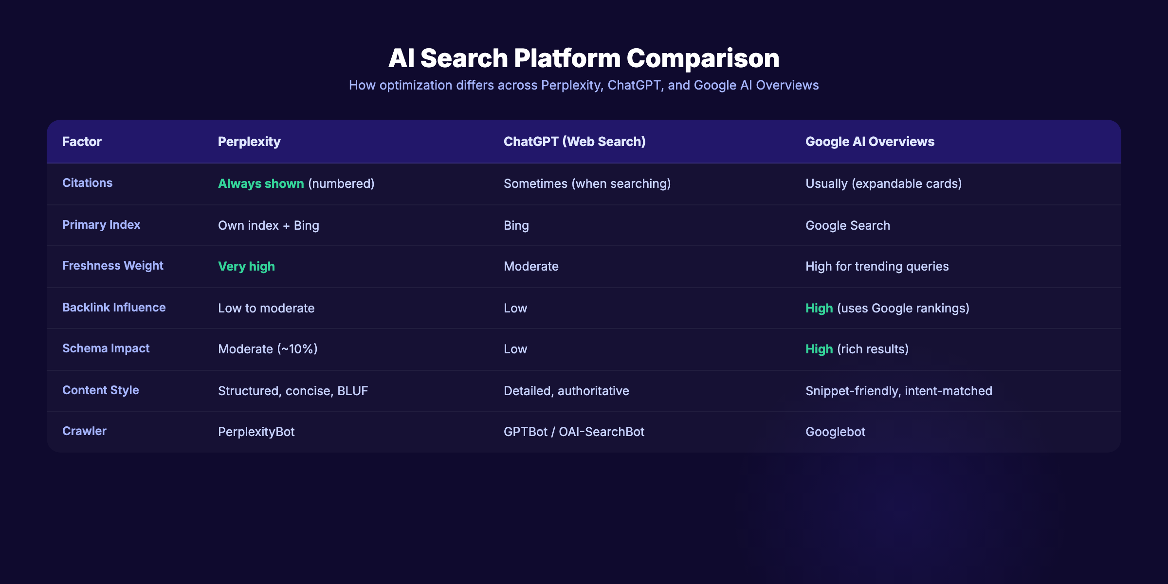This screenshot has height=584, width=1168.
Task: Select the 'GPTBot / OAI-SearchBot' crawler cell
Action: pyautogui.click(x=574, y=431)
